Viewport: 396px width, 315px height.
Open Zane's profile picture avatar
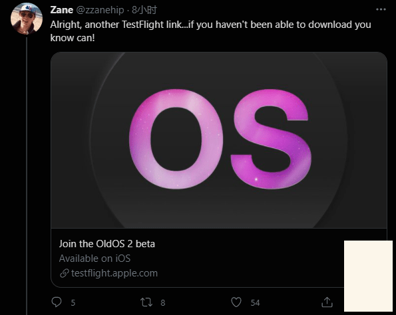tap(27, 19)
